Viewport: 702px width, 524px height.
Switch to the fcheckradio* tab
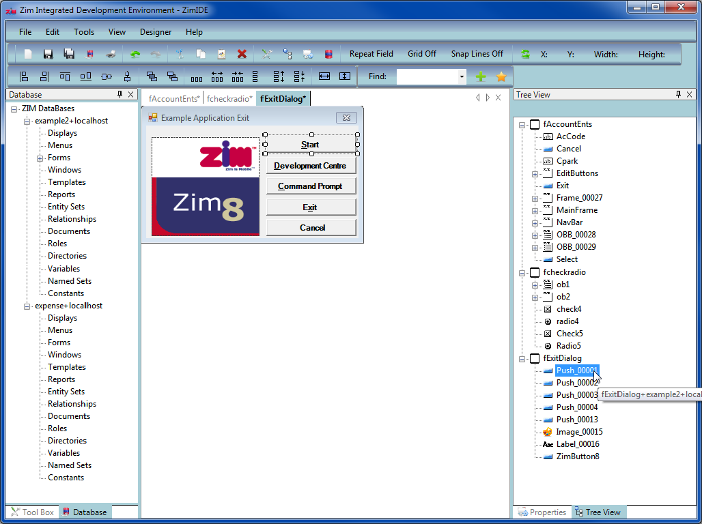(x=229, y=99)
